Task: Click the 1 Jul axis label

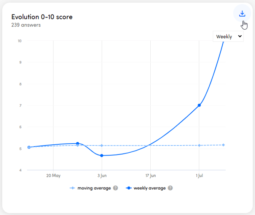Action: [199, 176]
